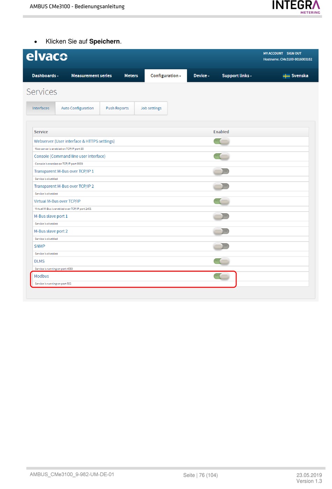This screenshot has width=332, height=489.
Task: Click the Seite 76 (104) page number
Action: point(200,475)
